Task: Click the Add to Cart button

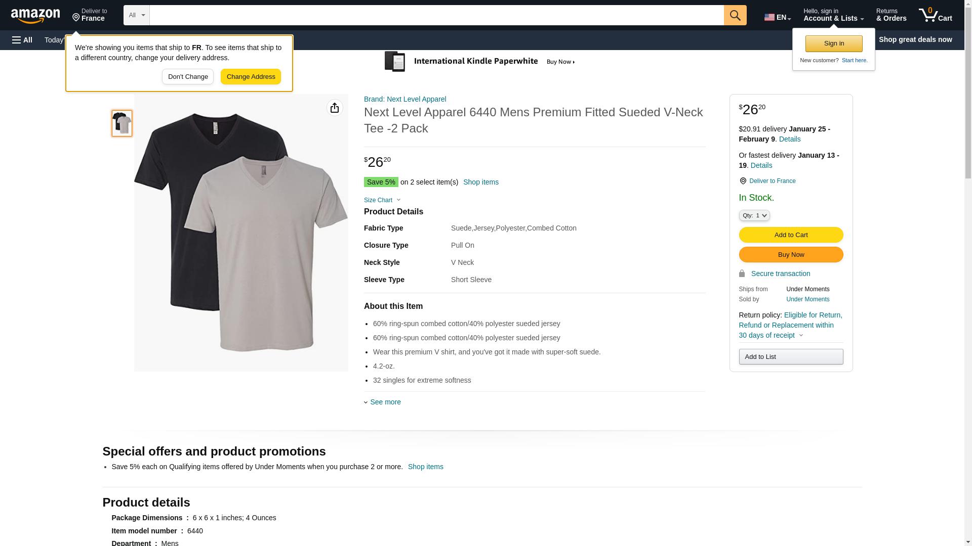Action: (791, 235)
